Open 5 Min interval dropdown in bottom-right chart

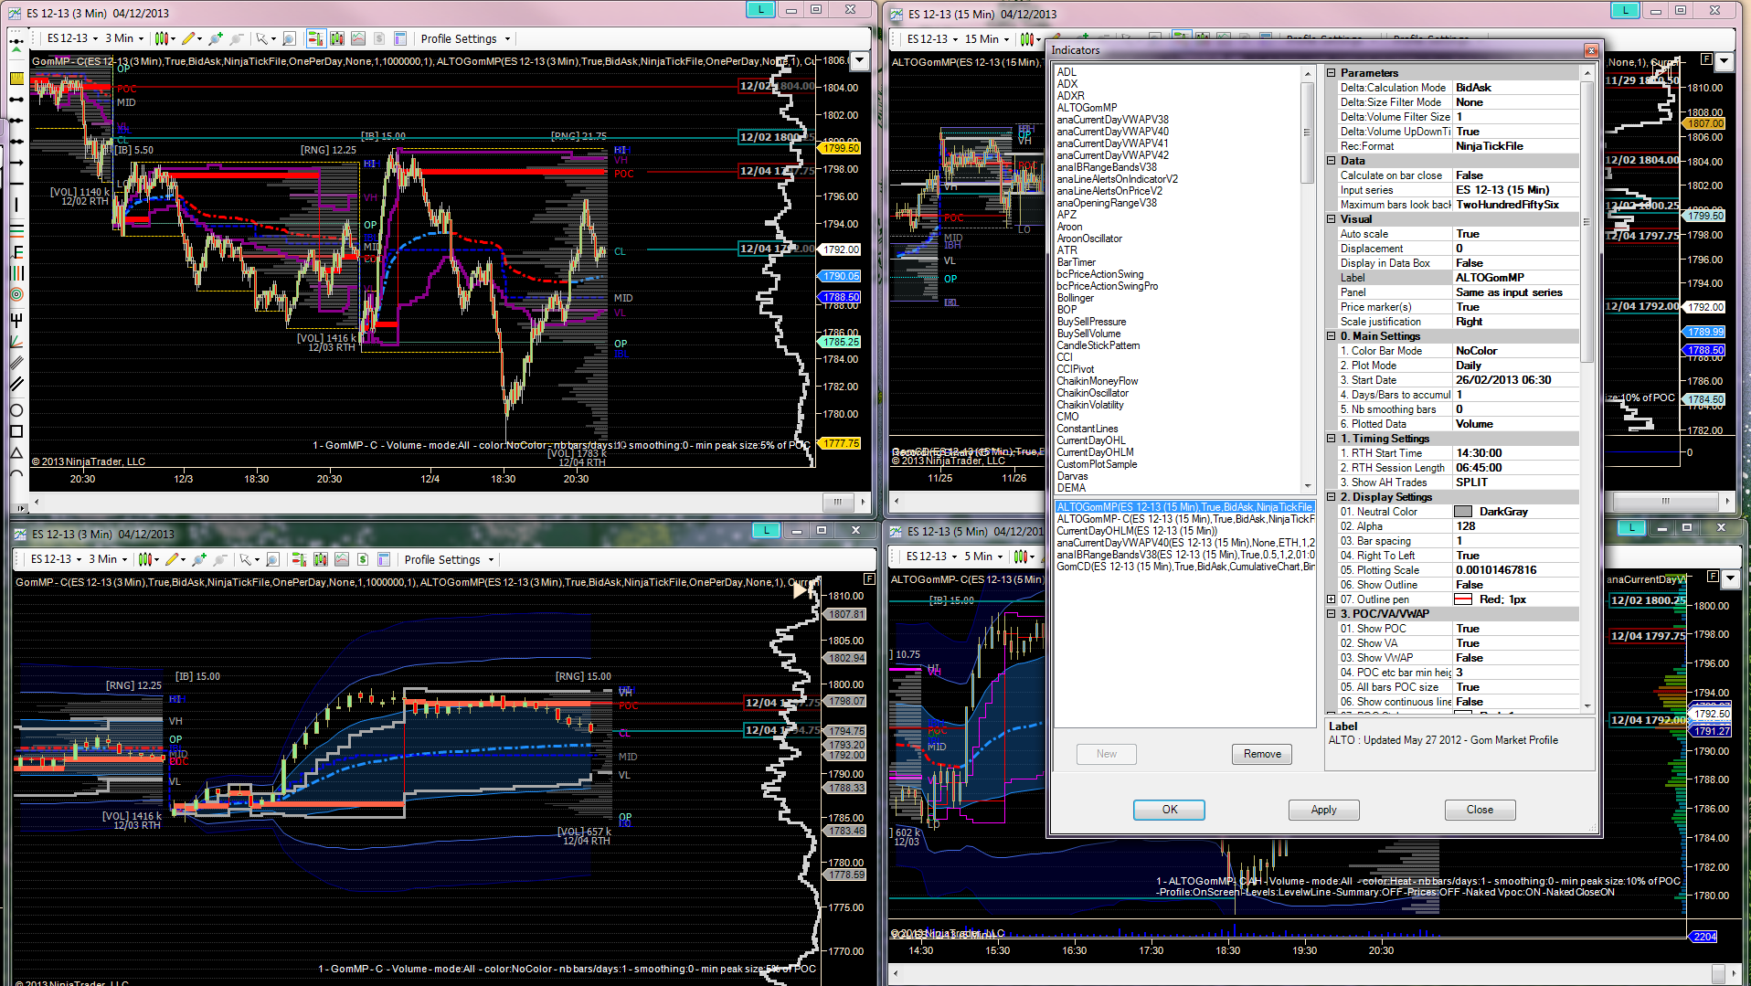pos(984,557)
